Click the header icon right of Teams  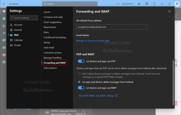pyautogui.click(x=147, y=4)
